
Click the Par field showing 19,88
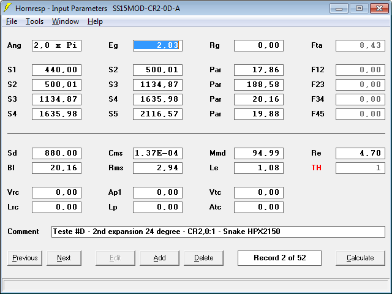click(x=258, y=115)
